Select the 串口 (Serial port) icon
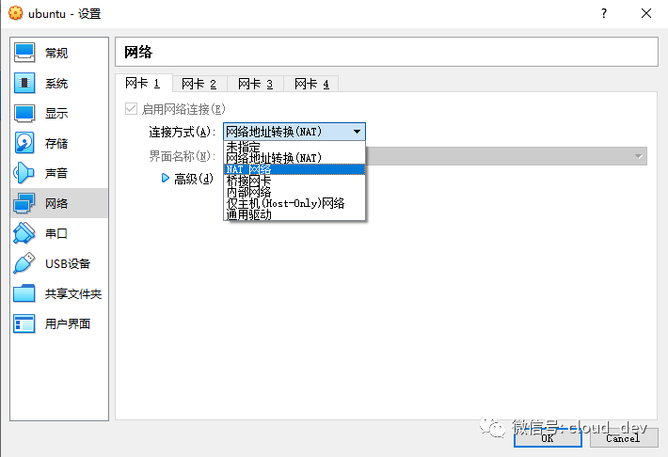This screenshot has height=457, width=668. point(25,233)
